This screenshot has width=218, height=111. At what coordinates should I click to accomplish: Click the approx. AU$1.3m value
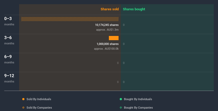[107, 30]
